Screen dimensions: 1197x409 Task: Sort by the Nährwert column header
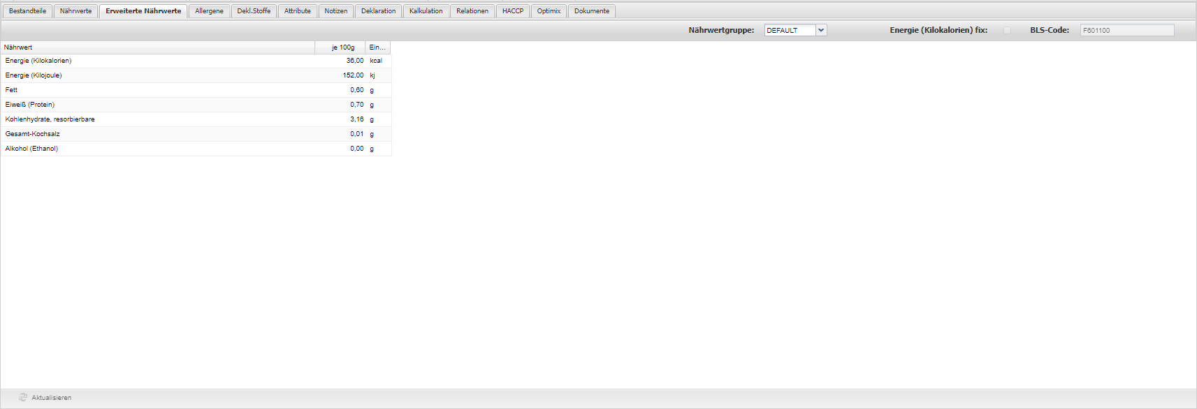coord(157,47)
